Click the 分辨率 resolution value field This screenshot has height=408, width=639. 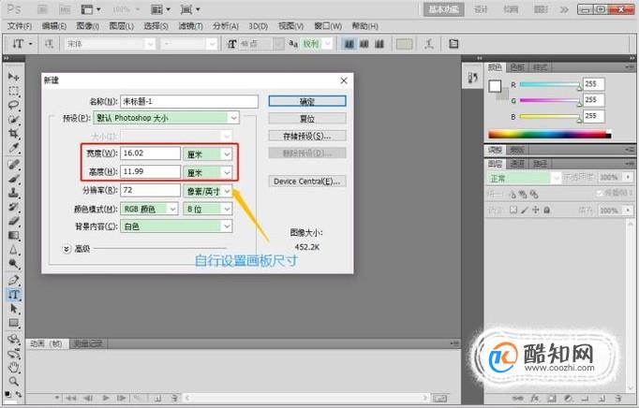(150, 190)
